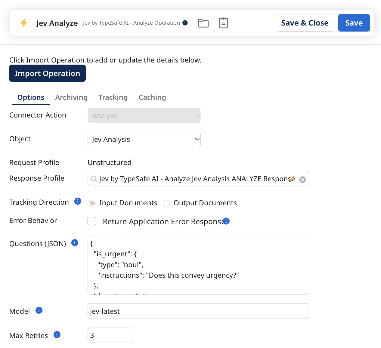The height and width of the screenshot is (348, 381).
Task: Click the Response Profile search field
Action: point(198,179)
